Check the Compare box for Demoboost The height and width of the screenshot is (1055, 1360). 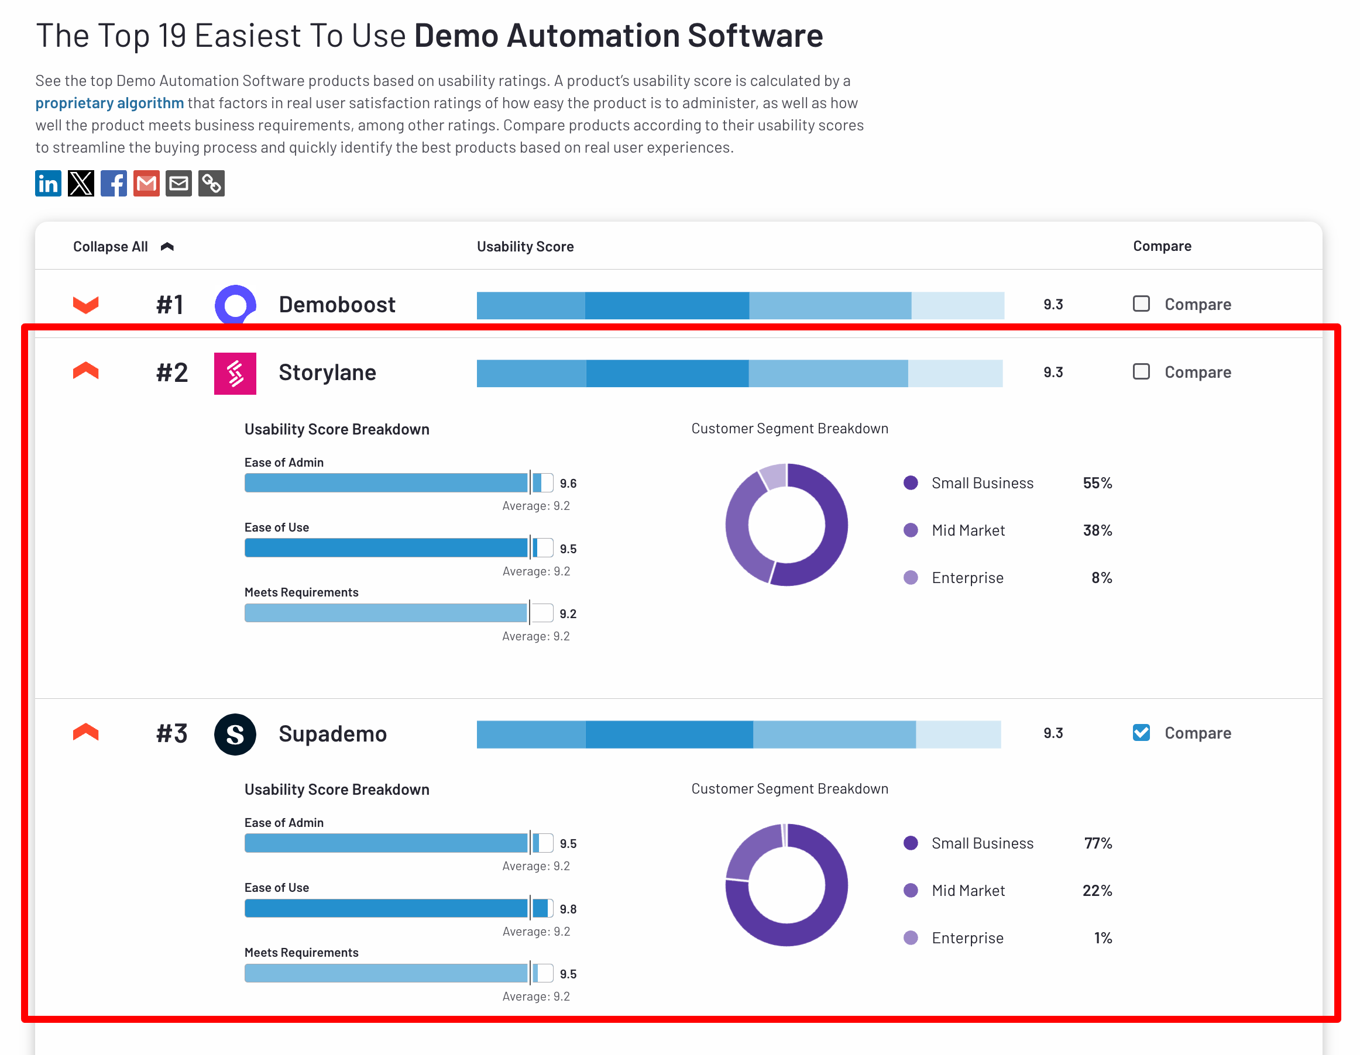1141,304
